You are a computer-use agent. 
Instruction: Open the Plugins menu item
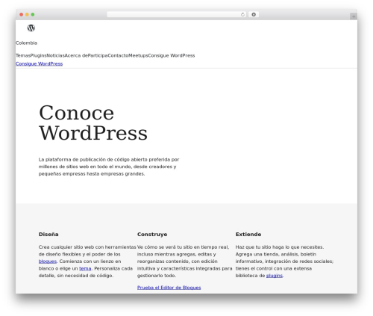point(39,55)
